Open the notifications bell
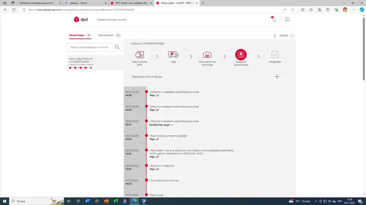The image size is (366, 205). (274, 19)
